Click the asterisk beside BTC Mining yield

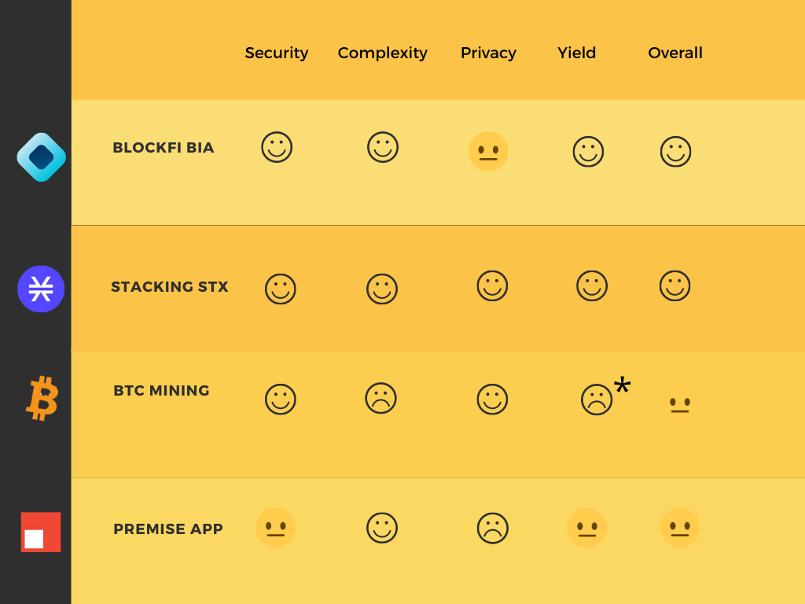(x=623, y=385)
